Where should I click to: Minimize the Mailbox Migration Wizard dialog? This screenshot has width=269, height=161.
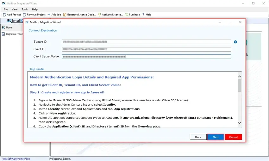coord(220,22)
